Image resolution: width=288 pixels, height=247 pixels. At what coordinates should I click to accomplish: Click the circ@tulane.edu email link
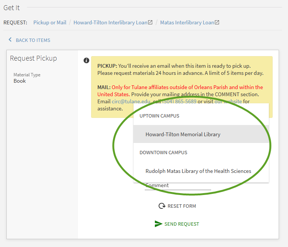point(131,101)
